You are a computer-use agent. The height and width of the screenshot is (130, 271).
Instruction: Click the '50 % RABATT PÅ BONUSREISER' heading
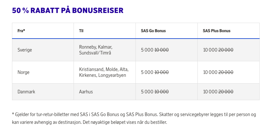pos(67,11)
